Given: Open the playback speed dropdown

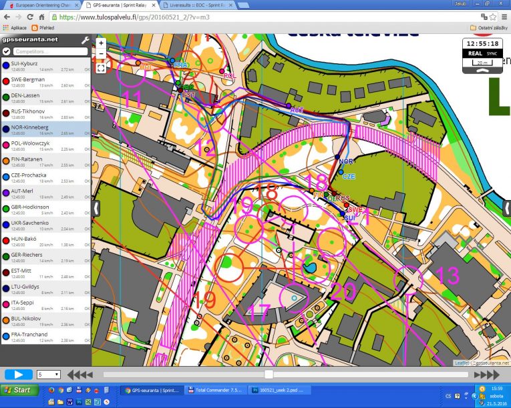Looking at the screenshot, I should click(x=49, y=375).
